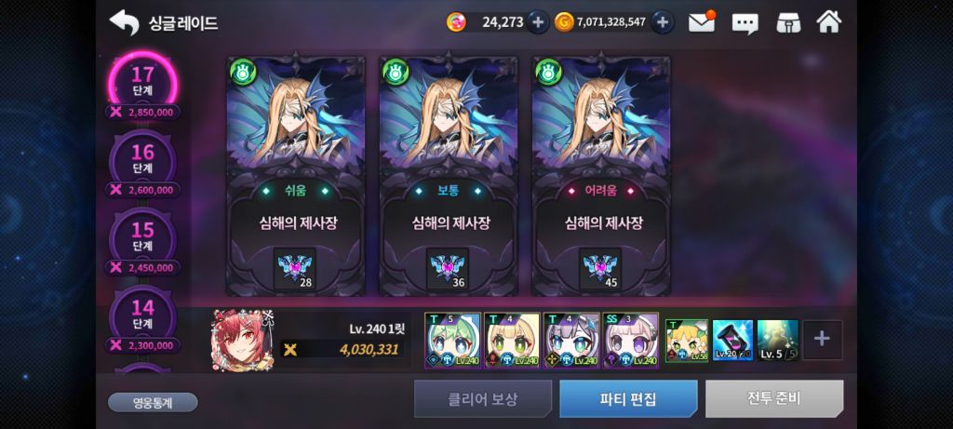Select the hourglass skill icon Lv.20

tap(732, 341)
